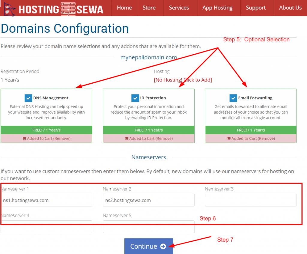Viewport: 307px width, 254px height.
Task: Open the Services menu
Action: pyautogui.click(x=179, y=8)
